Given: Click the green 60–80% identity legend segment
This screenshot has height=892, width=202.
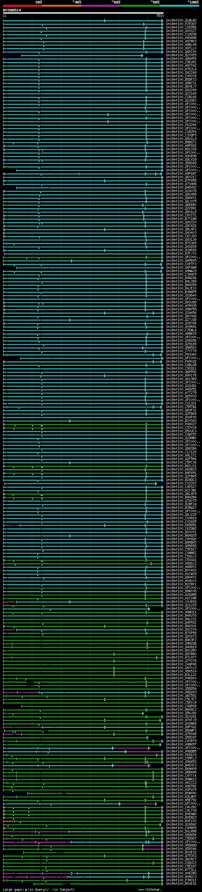Looking at the screenshot, I should (x=140, y=6).
